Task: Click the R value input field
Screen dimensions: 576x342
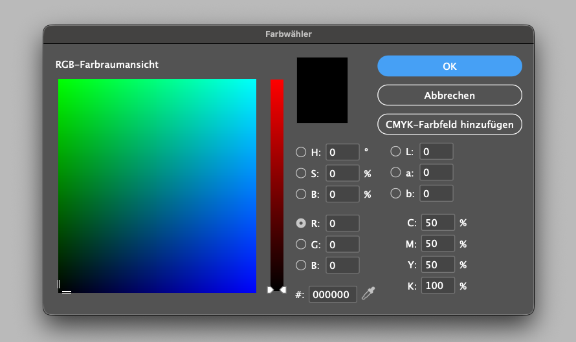Action: click(342, 223)
